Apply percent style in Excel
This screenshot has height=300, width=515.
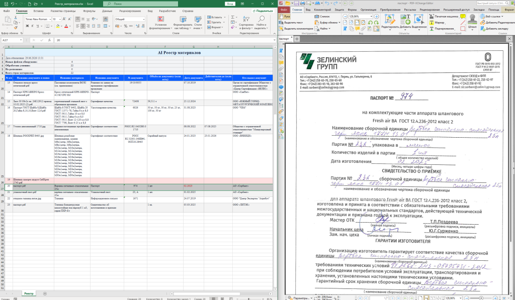click(x=125, y=26)
